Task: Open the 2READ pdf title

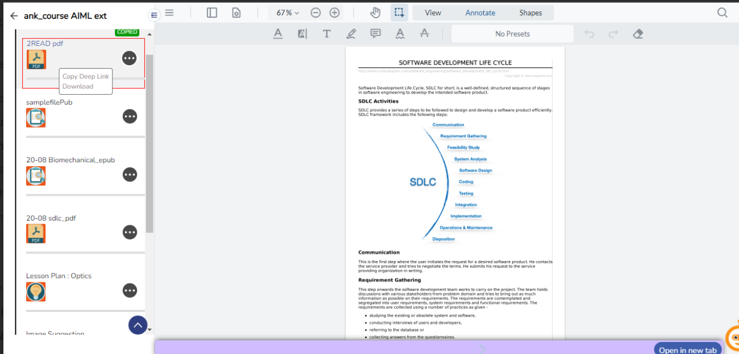Action: (x=45, y=43)
